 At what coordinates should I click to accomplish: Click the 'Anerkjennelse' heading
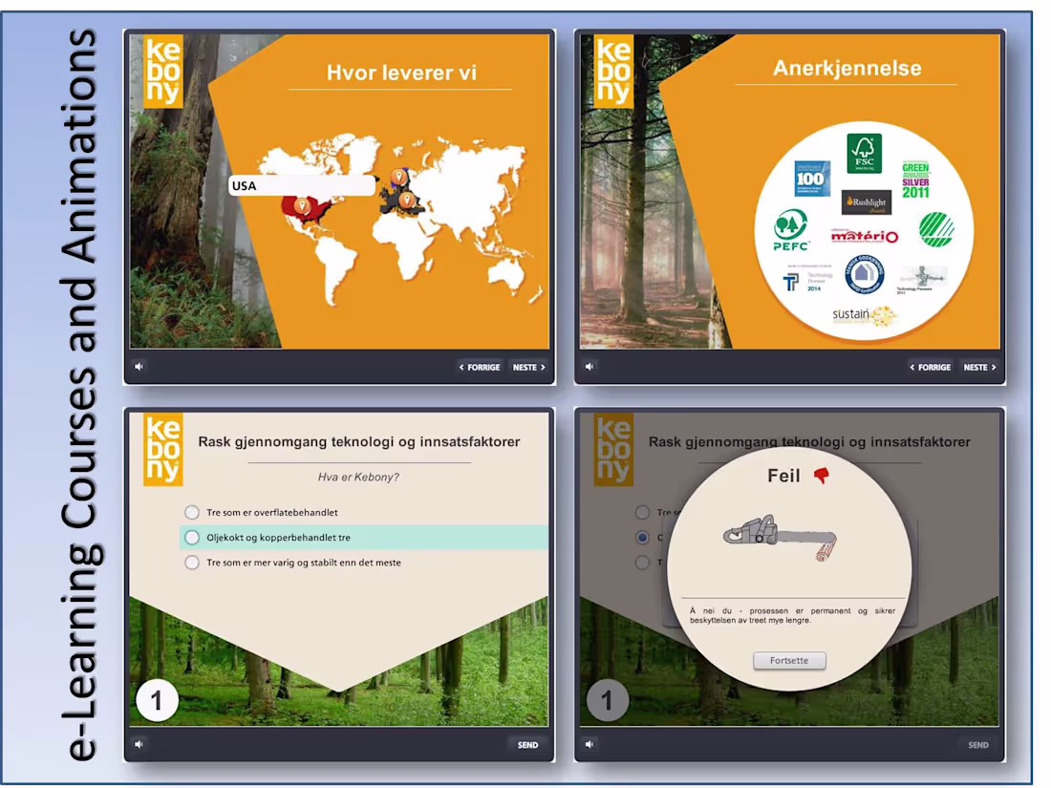pyautogui.click(x=847, y=68)
